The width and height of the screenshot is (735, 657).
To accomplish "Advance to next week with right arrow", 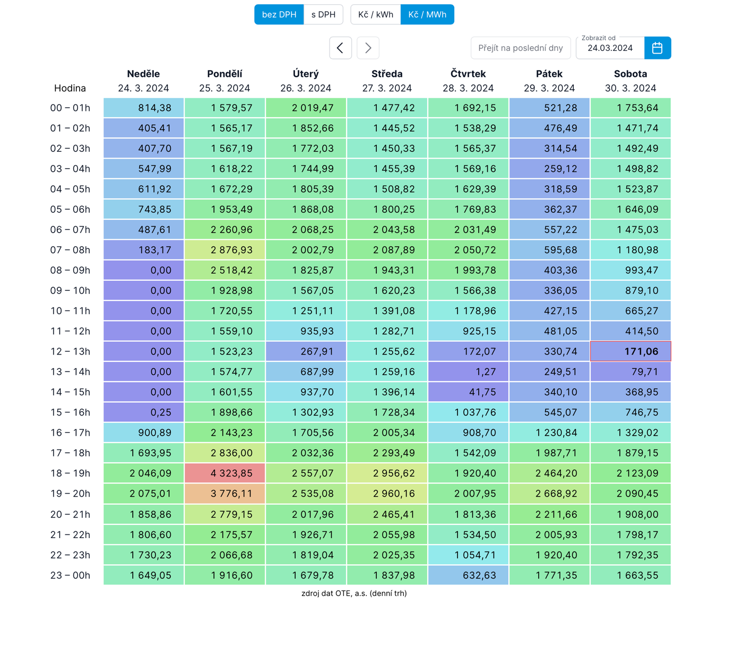I will pyautogui.click(x=368, y=48).
